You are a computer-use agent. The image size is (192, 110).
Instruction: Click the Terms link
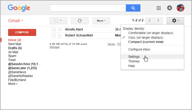click(x=111, y=44)
